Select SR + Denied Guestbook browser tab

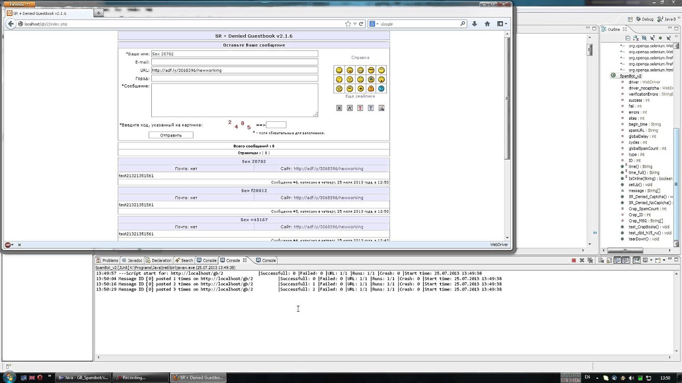[49, 13]
